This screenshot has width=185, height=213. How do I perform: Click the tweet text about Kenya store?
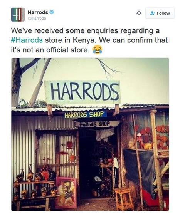point(89,40)
